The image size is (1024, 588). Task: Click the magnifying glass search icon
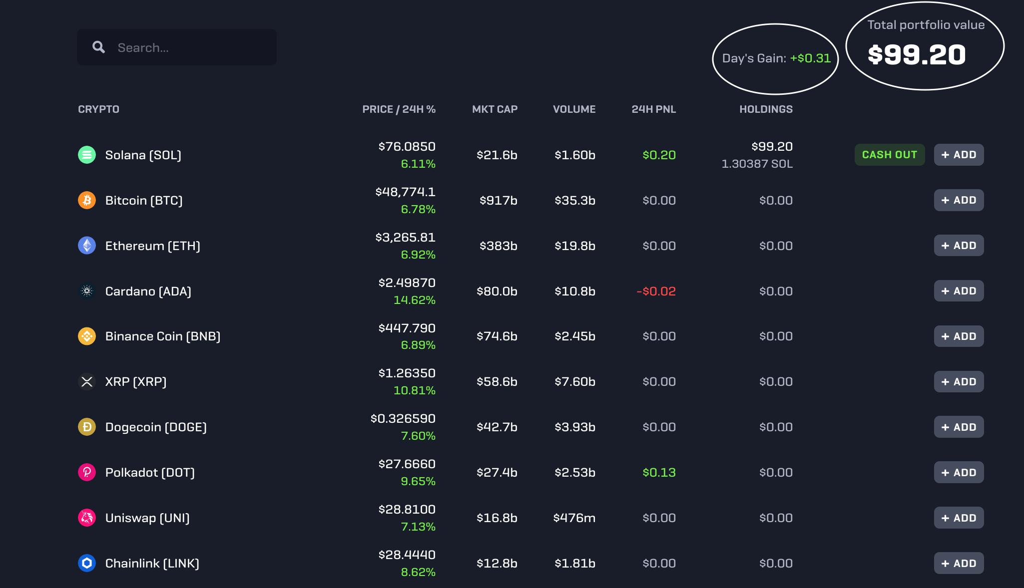pyautogui.click(x=99, y=47)
